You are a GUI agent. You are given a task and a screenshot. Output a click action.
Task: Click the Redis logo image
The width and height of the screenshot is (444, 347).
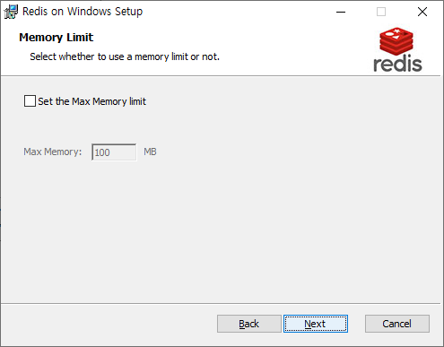(397, 50)
